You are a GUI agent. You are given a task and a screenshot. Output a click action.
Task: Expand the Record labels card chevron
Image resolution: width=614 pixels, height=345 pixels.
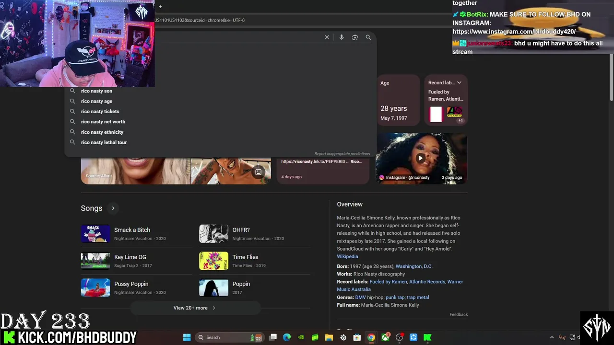point(459,82)
